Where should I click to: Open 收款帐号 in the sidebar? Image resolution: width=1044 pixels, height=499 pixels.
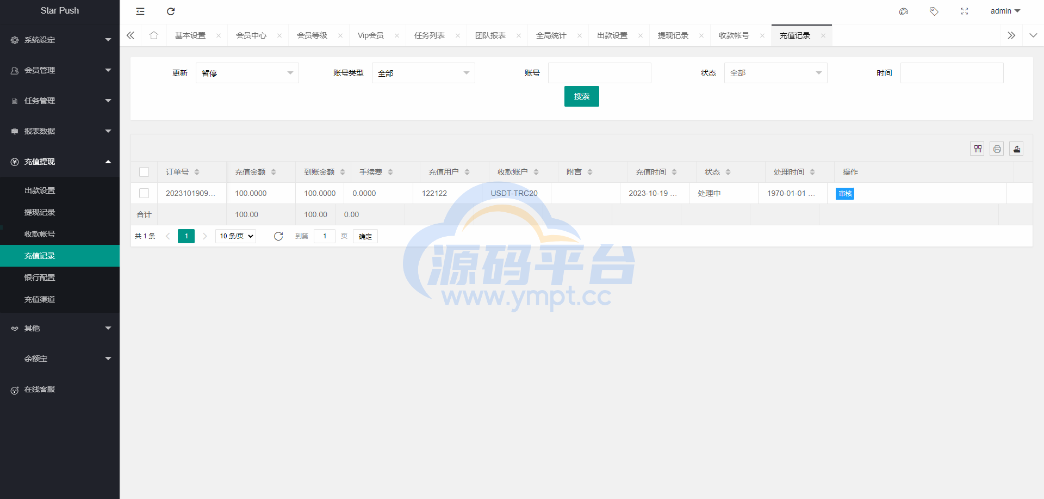[60, 234]
